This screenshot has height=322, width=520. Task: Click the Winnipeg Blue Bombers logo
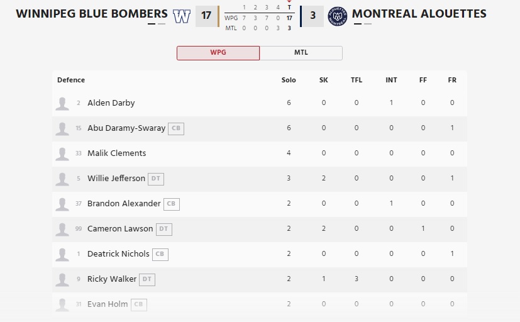pos(182,16)
